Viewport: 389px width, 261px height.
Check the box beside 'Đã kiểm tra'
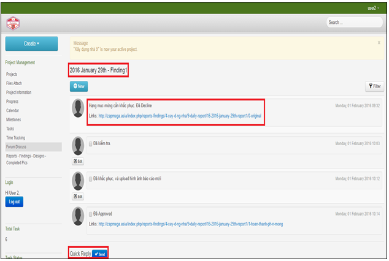coord(91,144)
